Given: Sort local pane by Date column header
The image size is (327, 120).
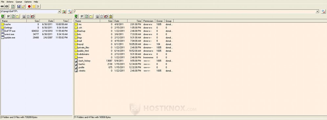Looking at the screenshot, I should tap(47, 21).
